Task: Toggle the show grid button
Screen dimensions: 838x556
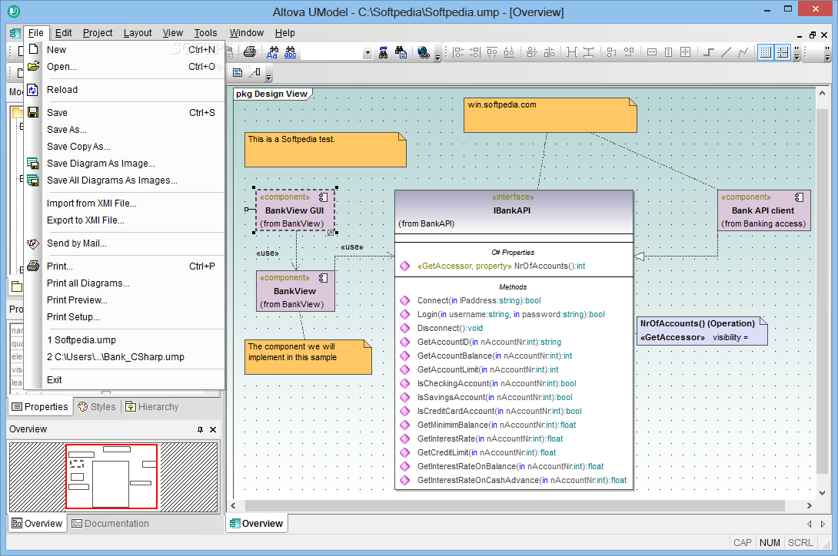Action: [x=765, y=51]
